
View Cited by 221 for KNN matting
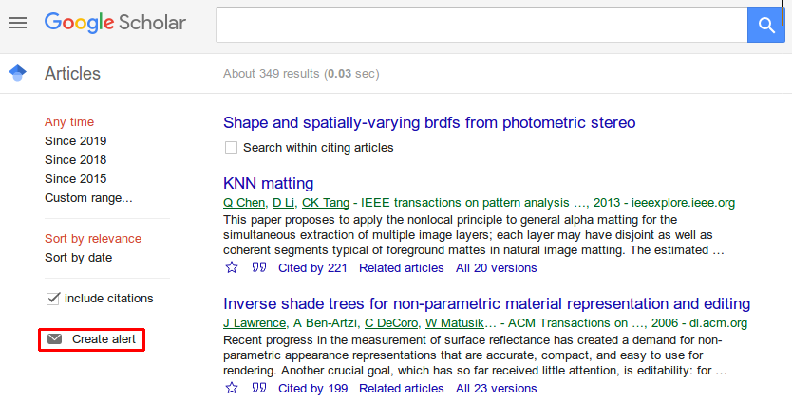point(314,268)
